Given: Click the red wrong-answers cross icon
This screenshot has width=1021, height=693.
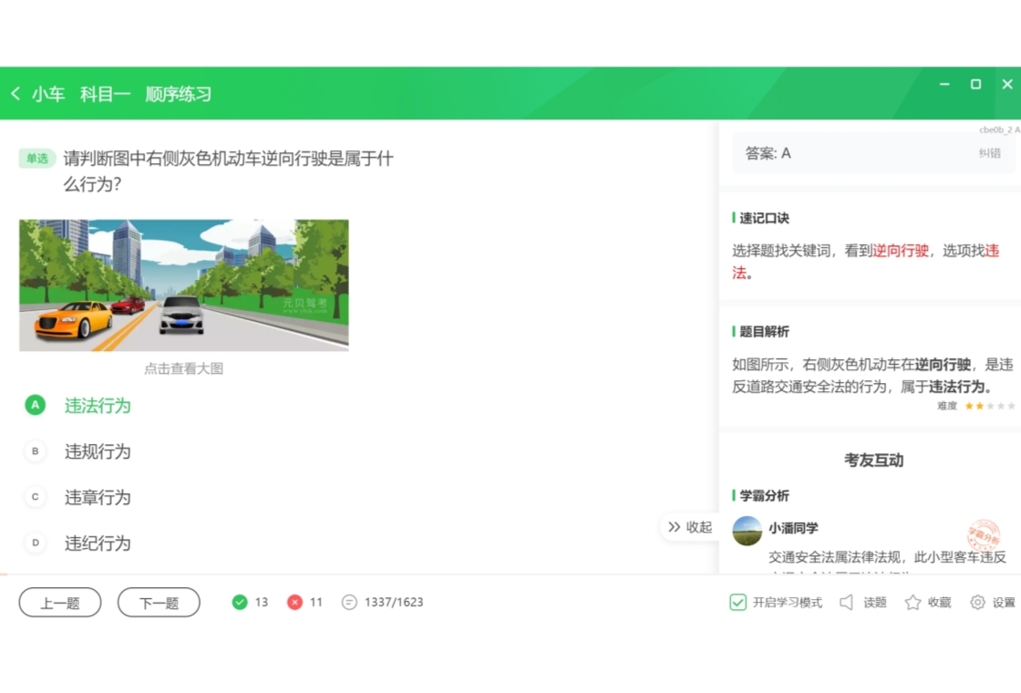Looking at the screenshot, I should (294, 603).
